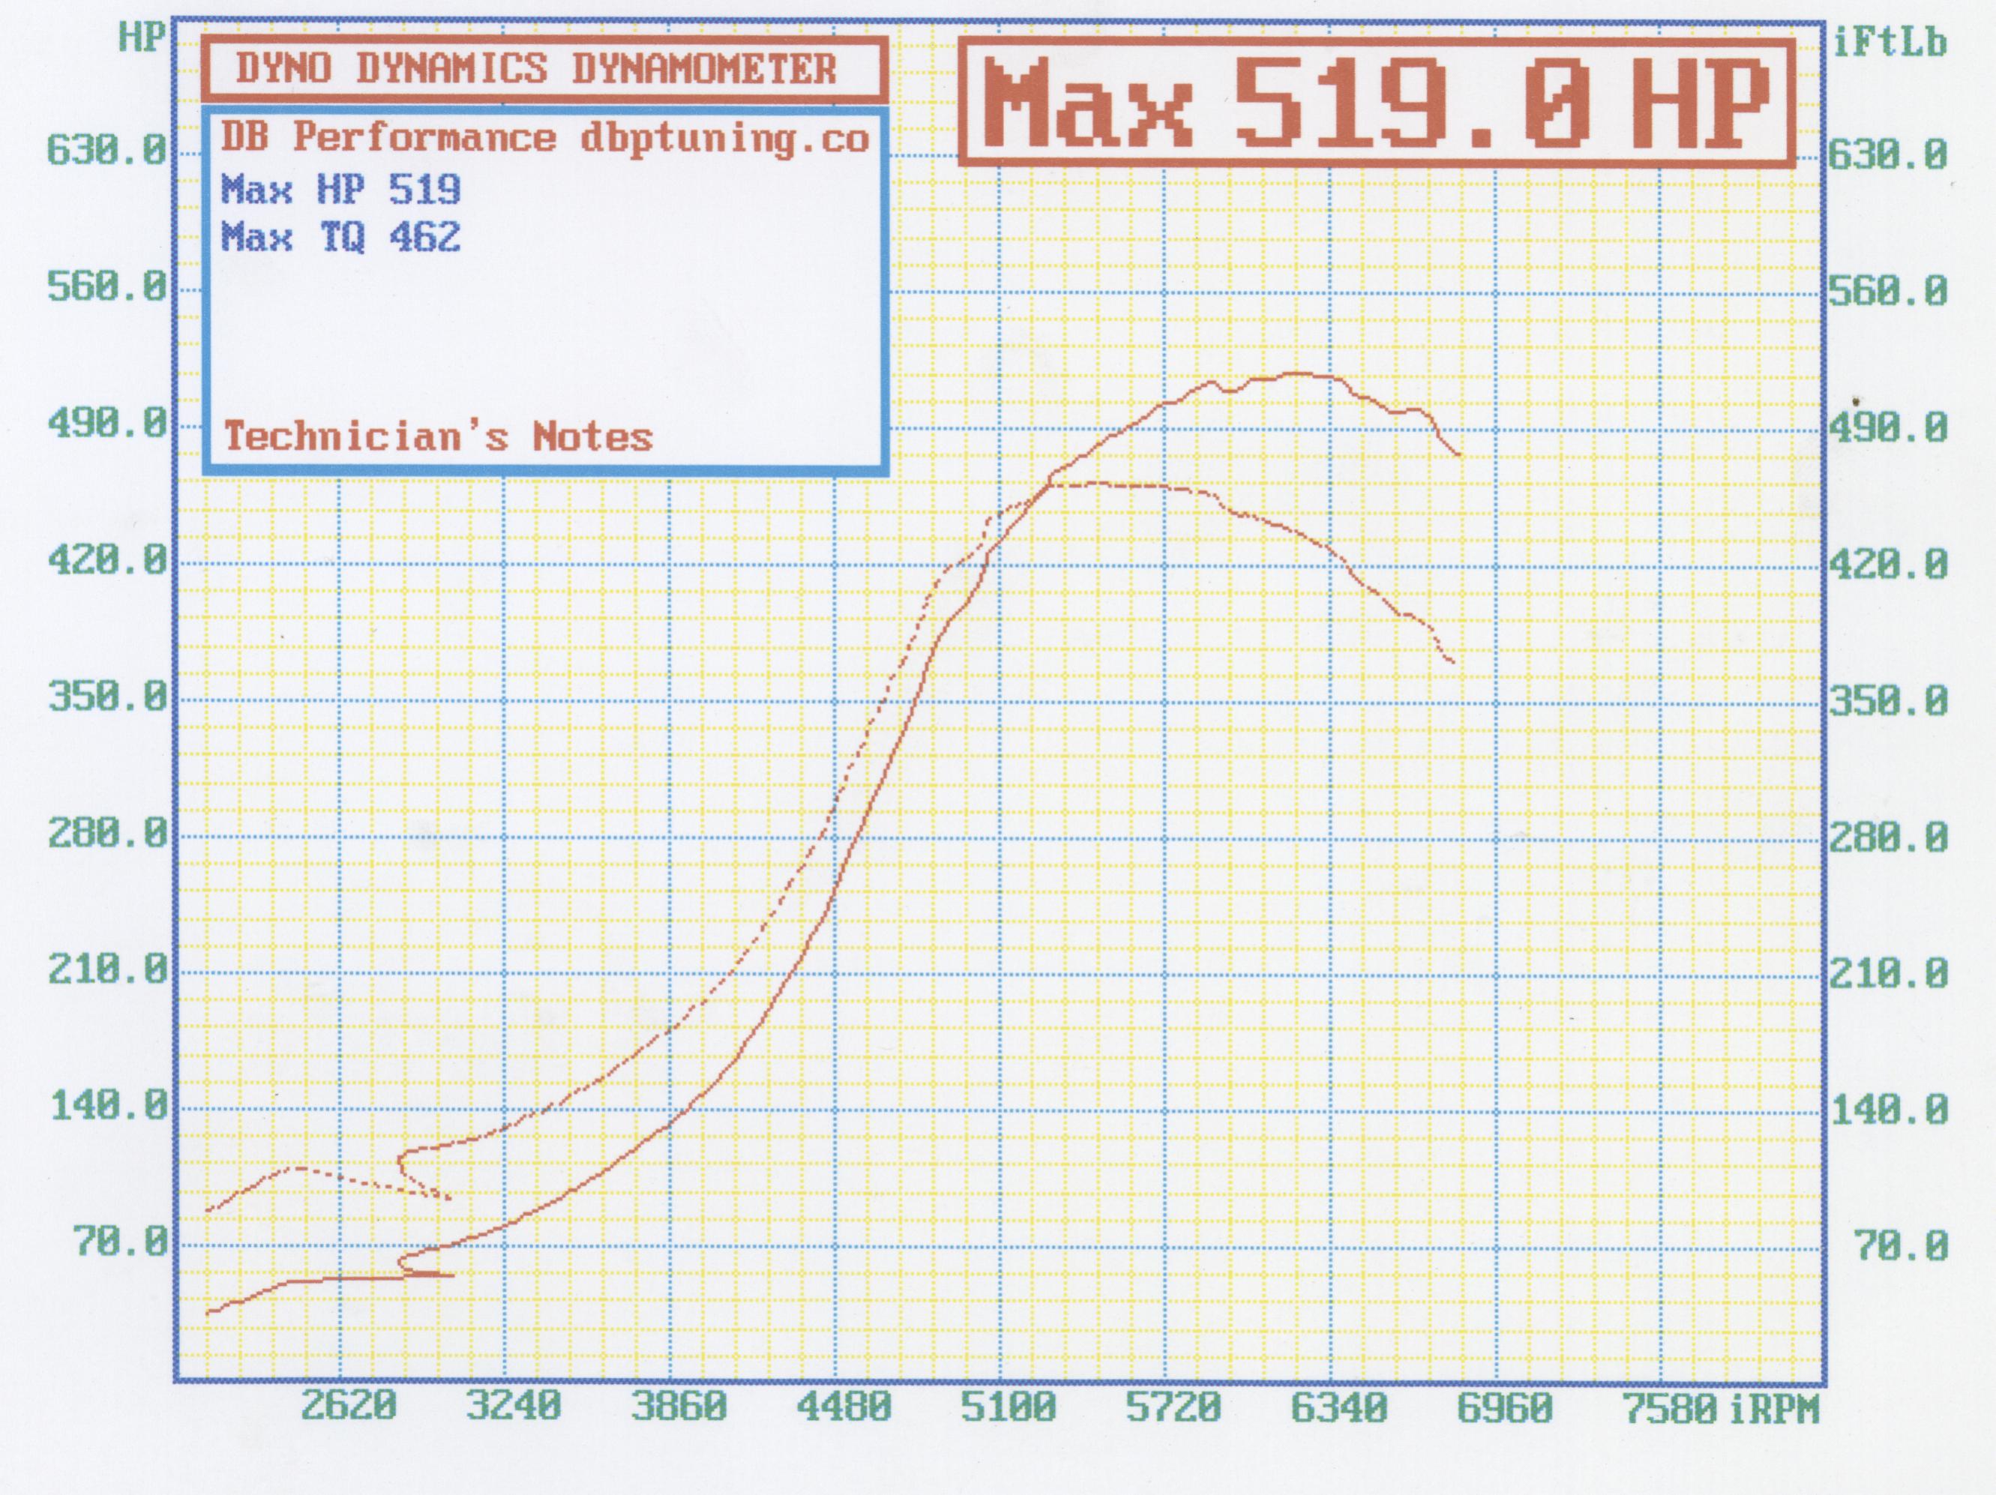
Task: Click the 2620 RPM axis tick label
Action: (349, 1406)
